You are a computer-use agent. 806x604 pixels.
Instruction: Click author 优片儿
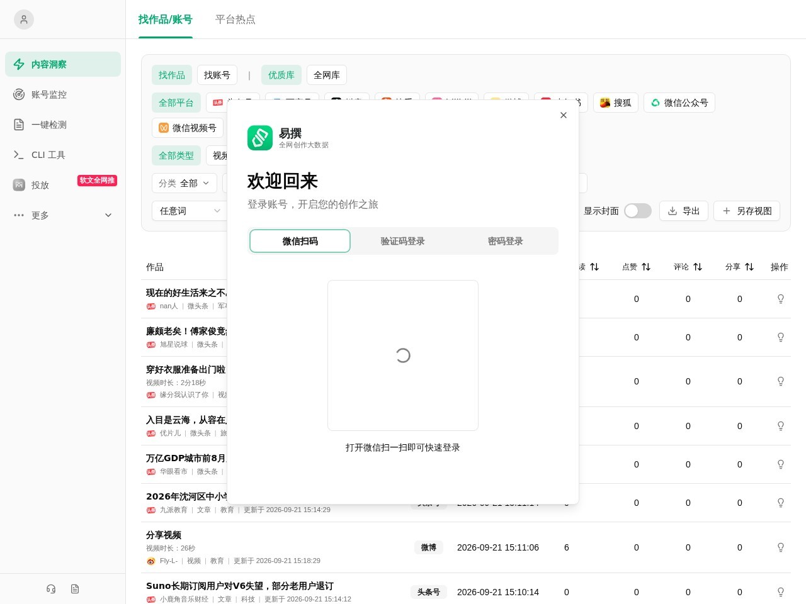[x=170, y=433]
